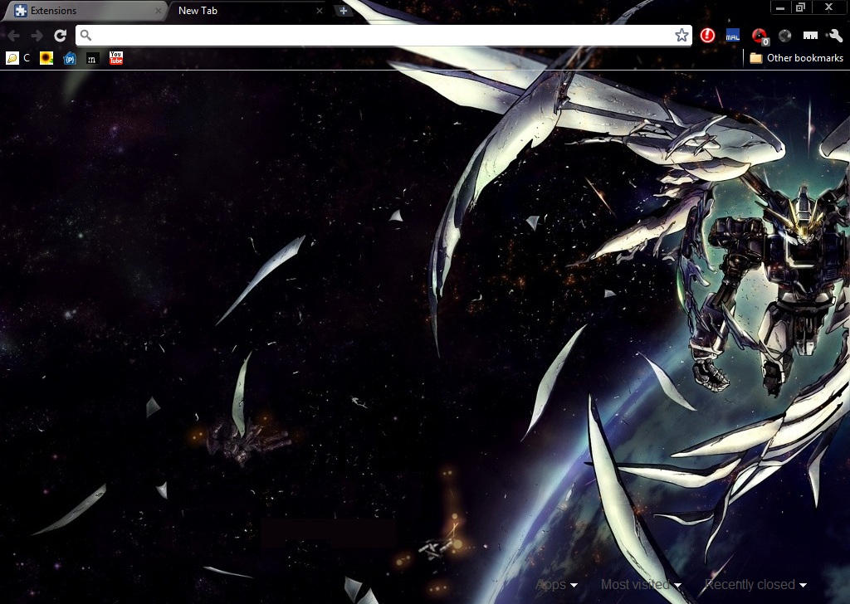Open the blue (P) house bookmark
The image size is (850, 604).
(x=70, y=58)
